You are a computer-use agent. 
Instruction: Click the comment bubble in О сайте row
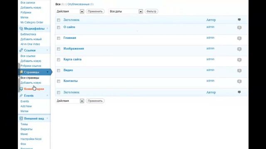(239, 28)
